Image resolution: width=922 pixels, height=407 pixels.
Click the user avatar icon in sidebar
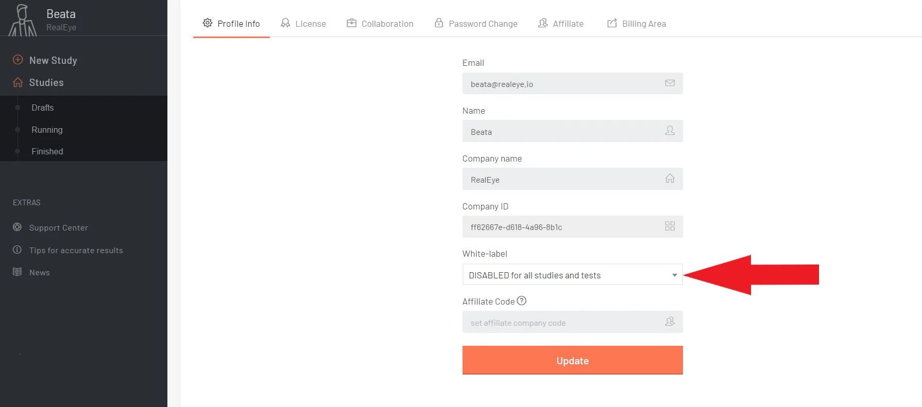(x=22, y=20)
